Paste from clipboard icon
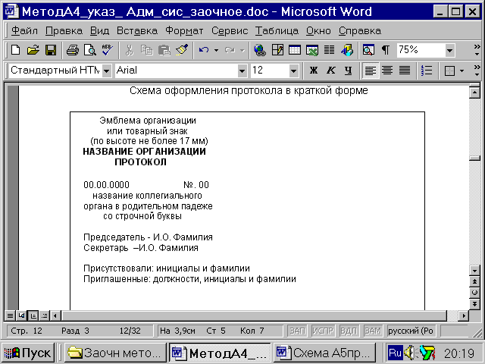This screenshot has height=364, width=485. coord(164,50)
